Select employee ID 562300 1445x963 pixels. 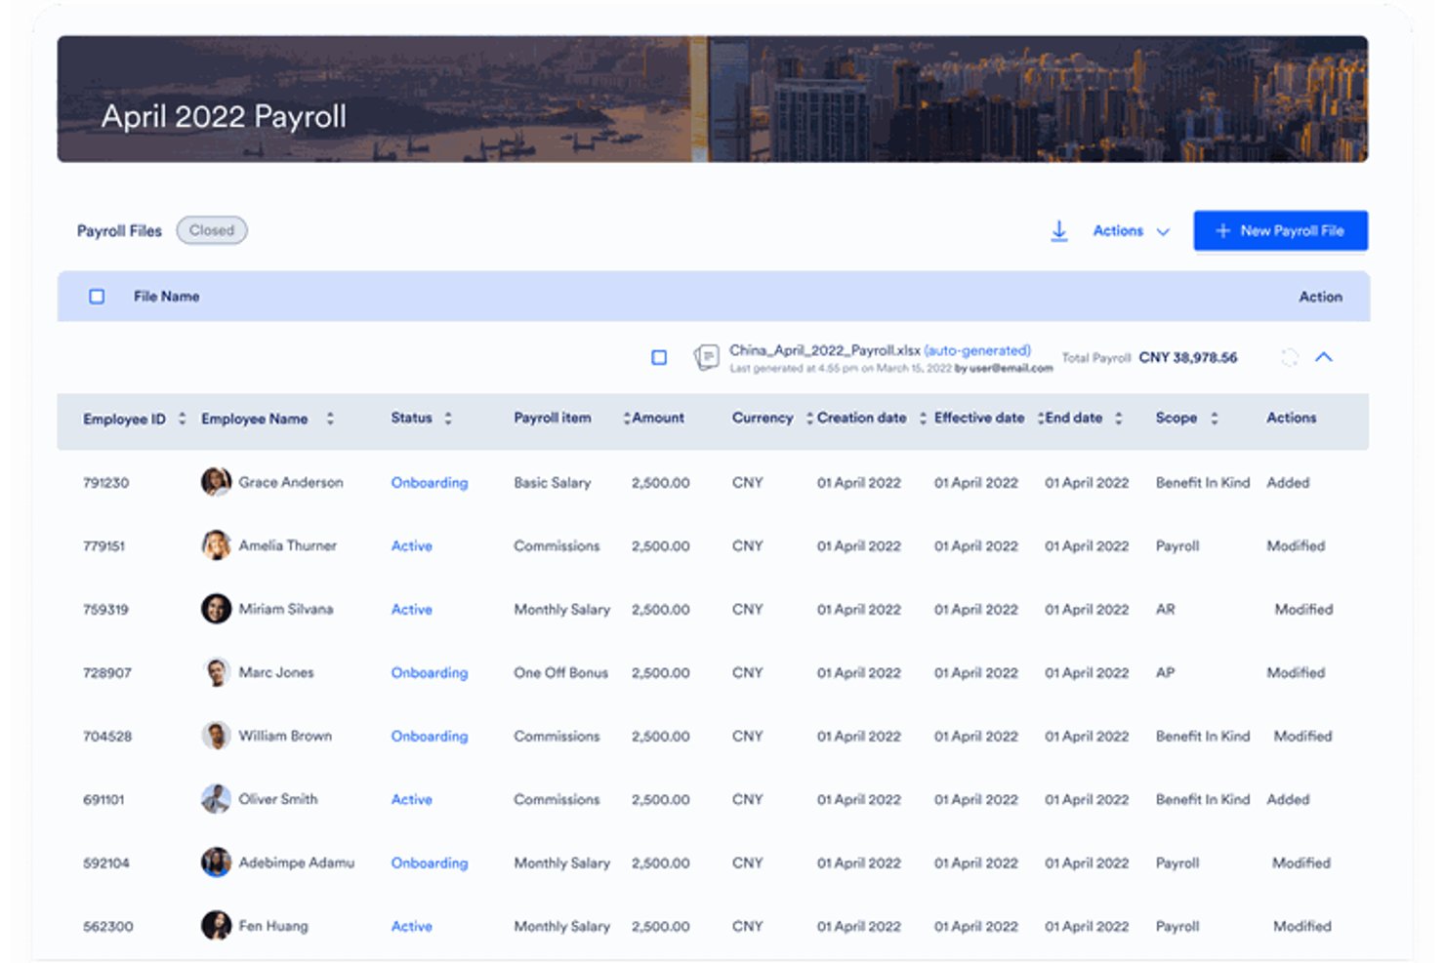108,927
